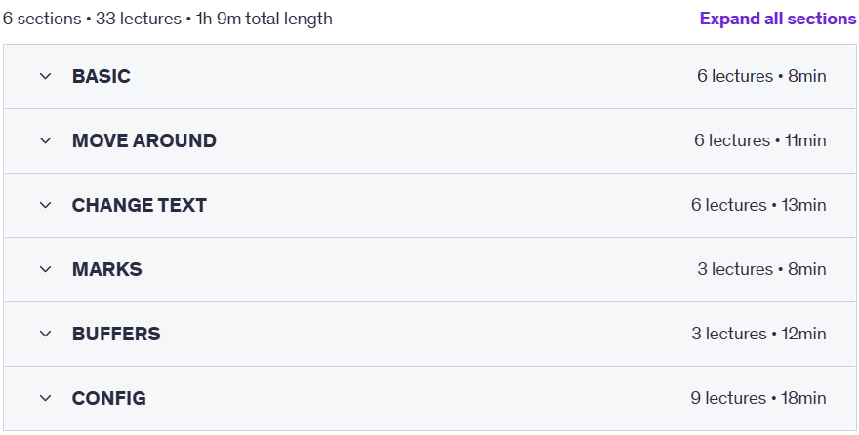The width and height of the screenshot is (859, 435).
Task: Click the 6 lectures • 8min label
Action: 761,76
